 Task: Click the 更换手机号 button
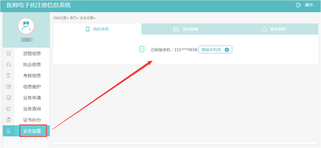point(215,50)
